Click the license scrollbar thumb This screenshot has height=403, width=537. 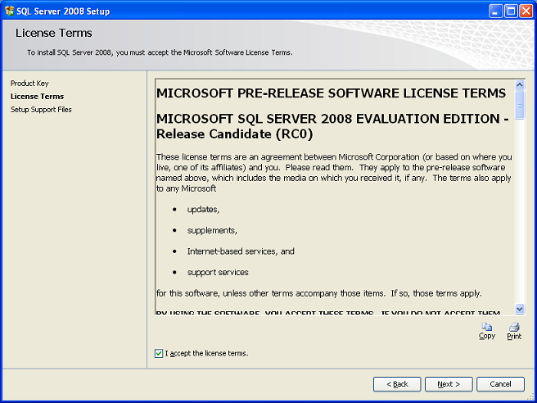point(520,105)
